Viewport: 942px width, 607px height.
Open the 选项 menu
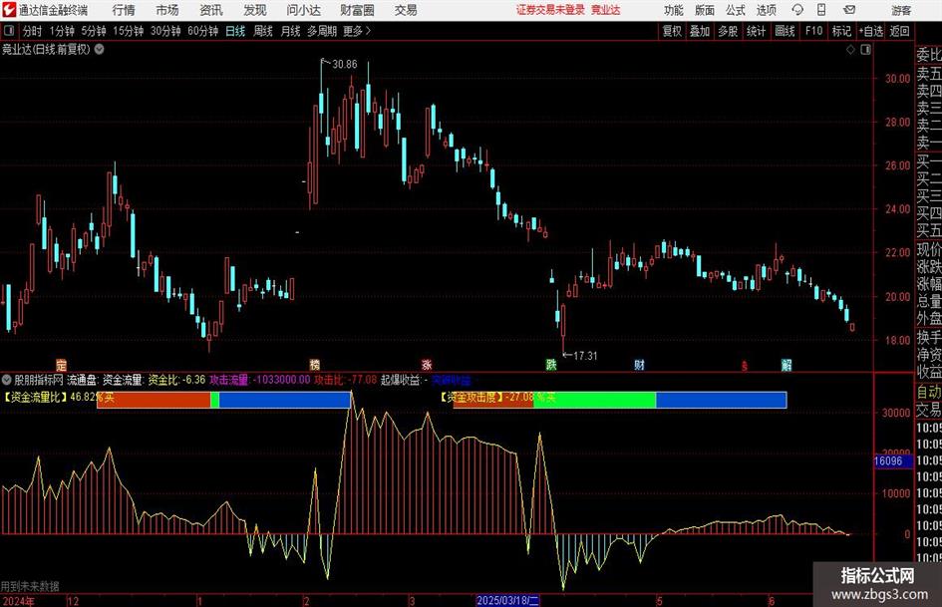pos(766,10)
